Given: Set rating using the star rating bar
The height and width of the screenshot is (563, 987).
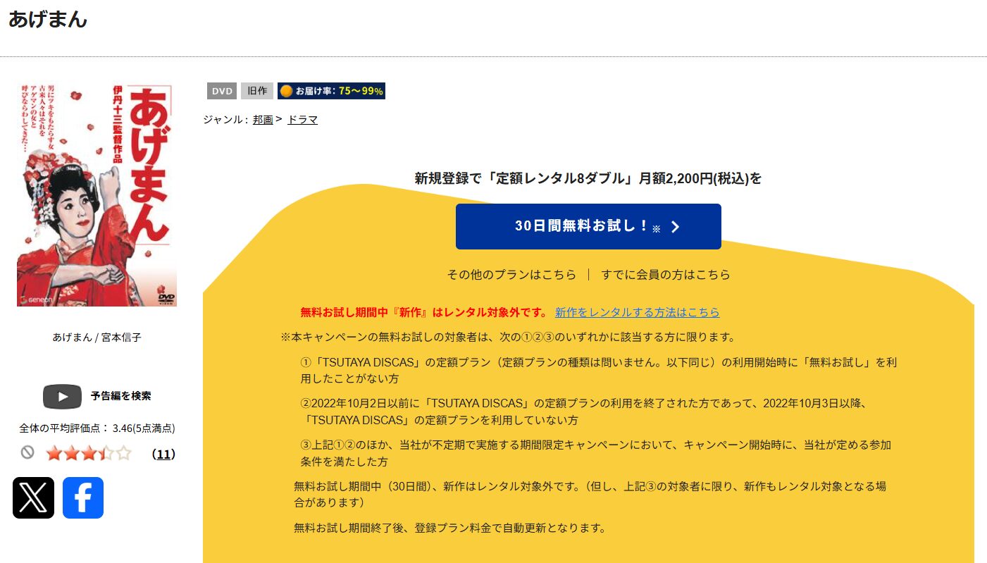Looking at the screenshot, I should [x=89, y=454].
